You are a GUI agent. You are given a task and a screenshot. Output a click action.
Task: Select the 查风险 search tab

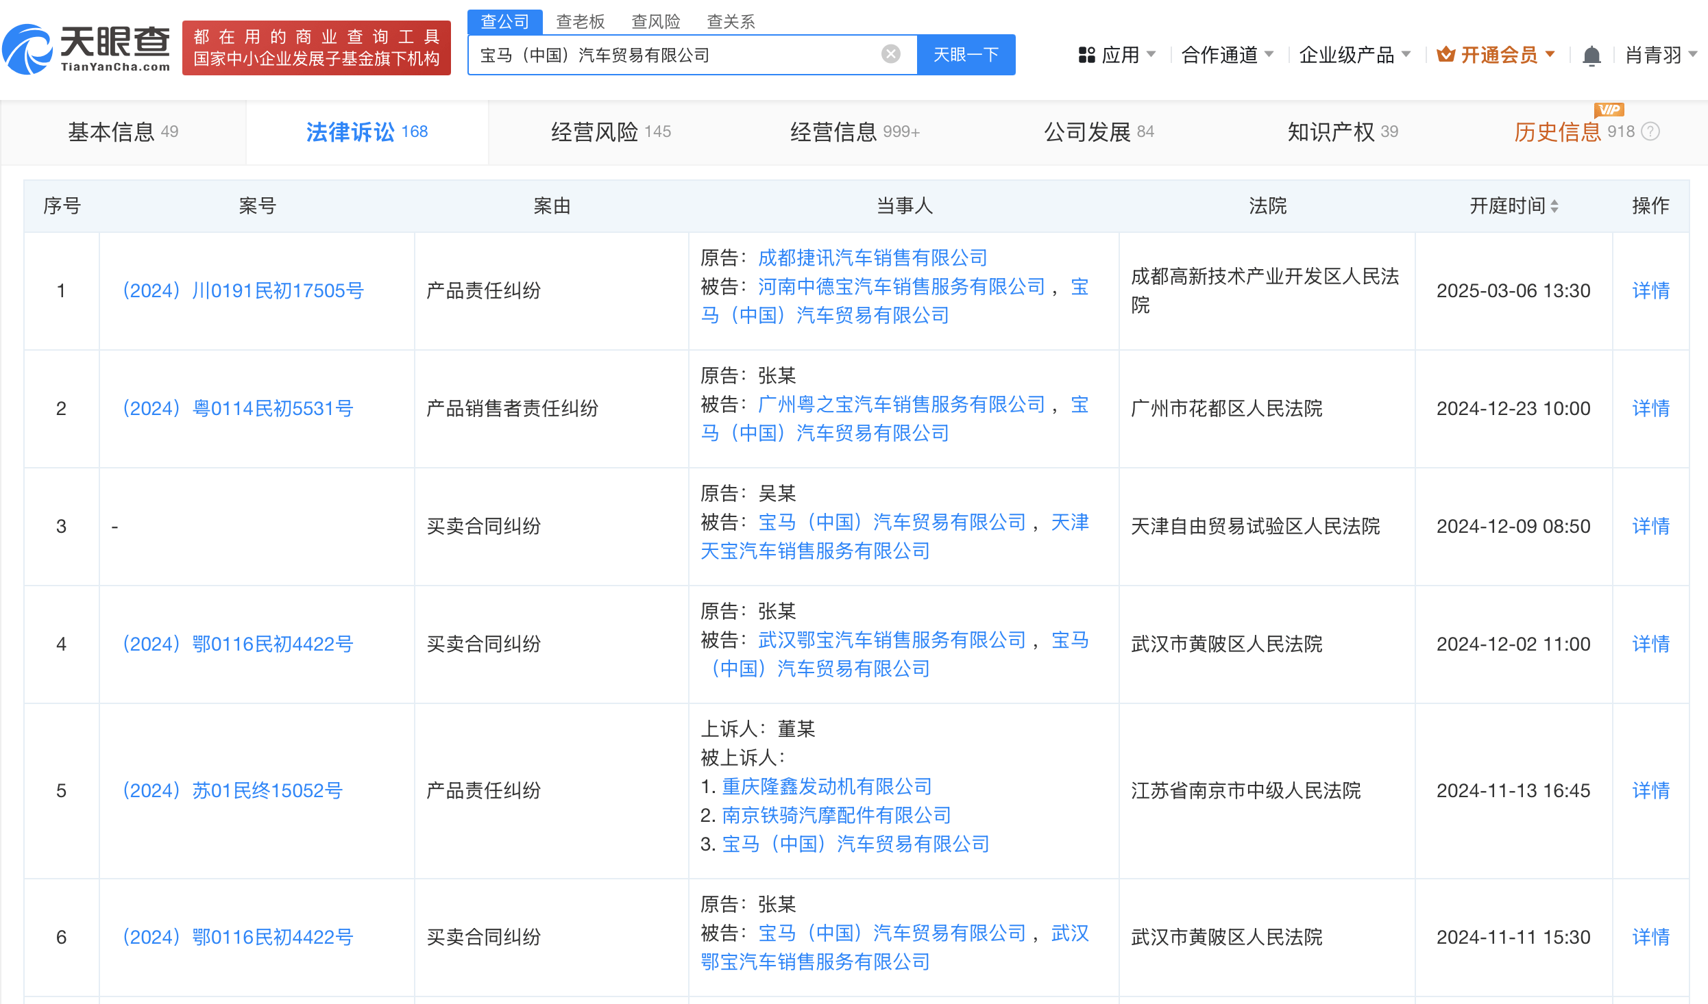point(656,22)
